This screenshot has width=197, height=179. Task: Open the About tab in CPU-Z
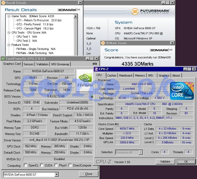(176, 76)
